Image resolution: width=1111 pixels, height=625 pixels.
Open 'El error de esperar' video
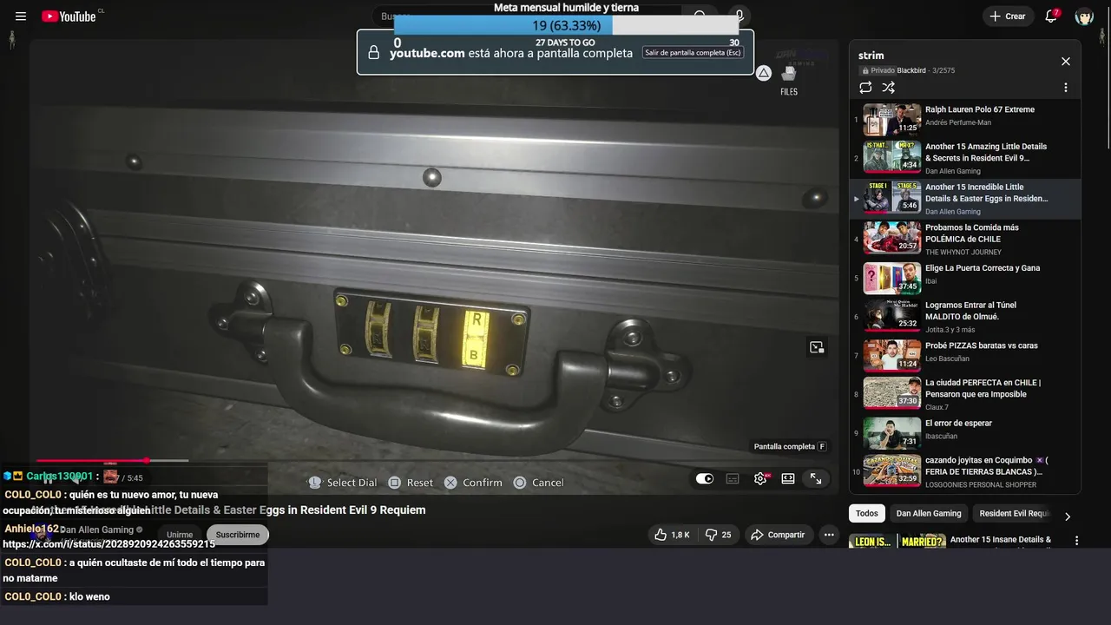pos(963,433)
